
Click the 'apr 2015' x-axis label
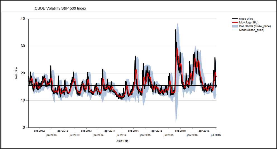click(x=157, y=131)
